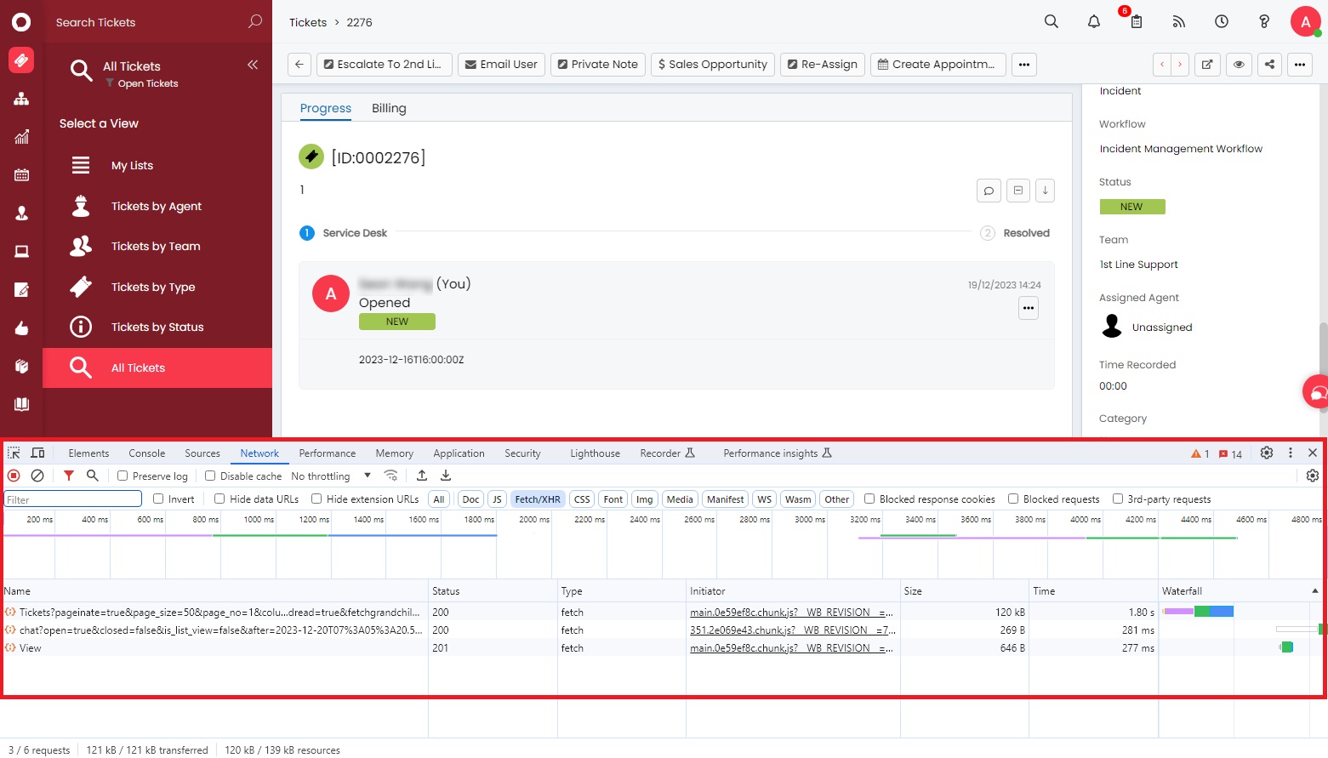Check the Disable cache option
This screenshot has width=1328, height=758.
click(x=210, y=476)
